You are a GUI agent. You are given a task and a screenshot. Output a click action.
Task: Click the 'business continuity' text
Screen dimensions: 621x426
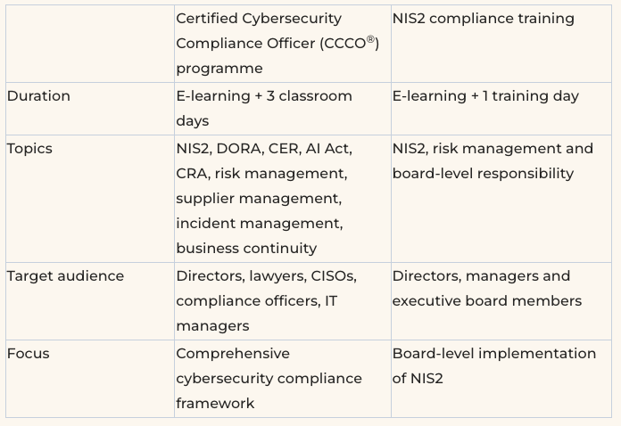coord(245,249)
